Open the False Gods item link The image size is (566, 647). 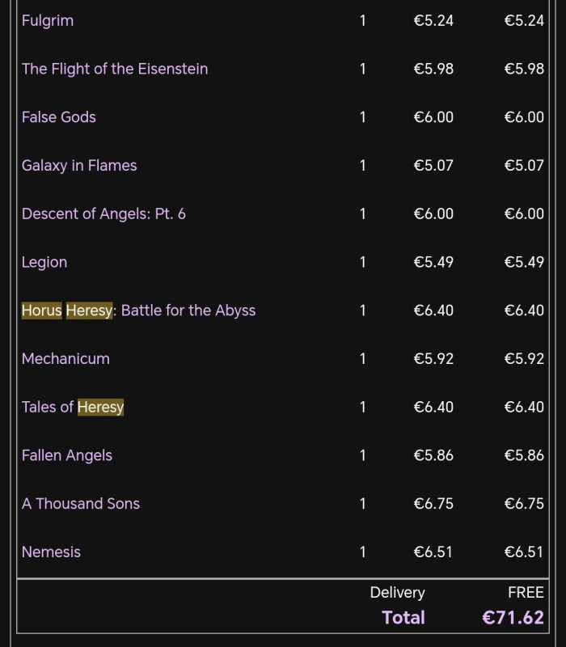click(59, 117)
